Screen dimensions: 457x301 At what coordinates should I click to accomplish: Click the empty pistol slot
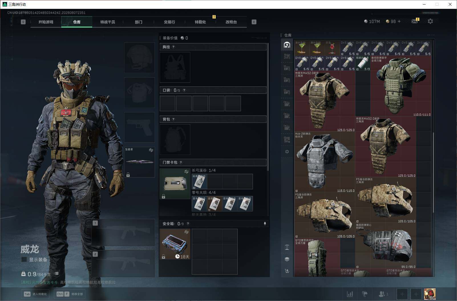pos(139,127)
